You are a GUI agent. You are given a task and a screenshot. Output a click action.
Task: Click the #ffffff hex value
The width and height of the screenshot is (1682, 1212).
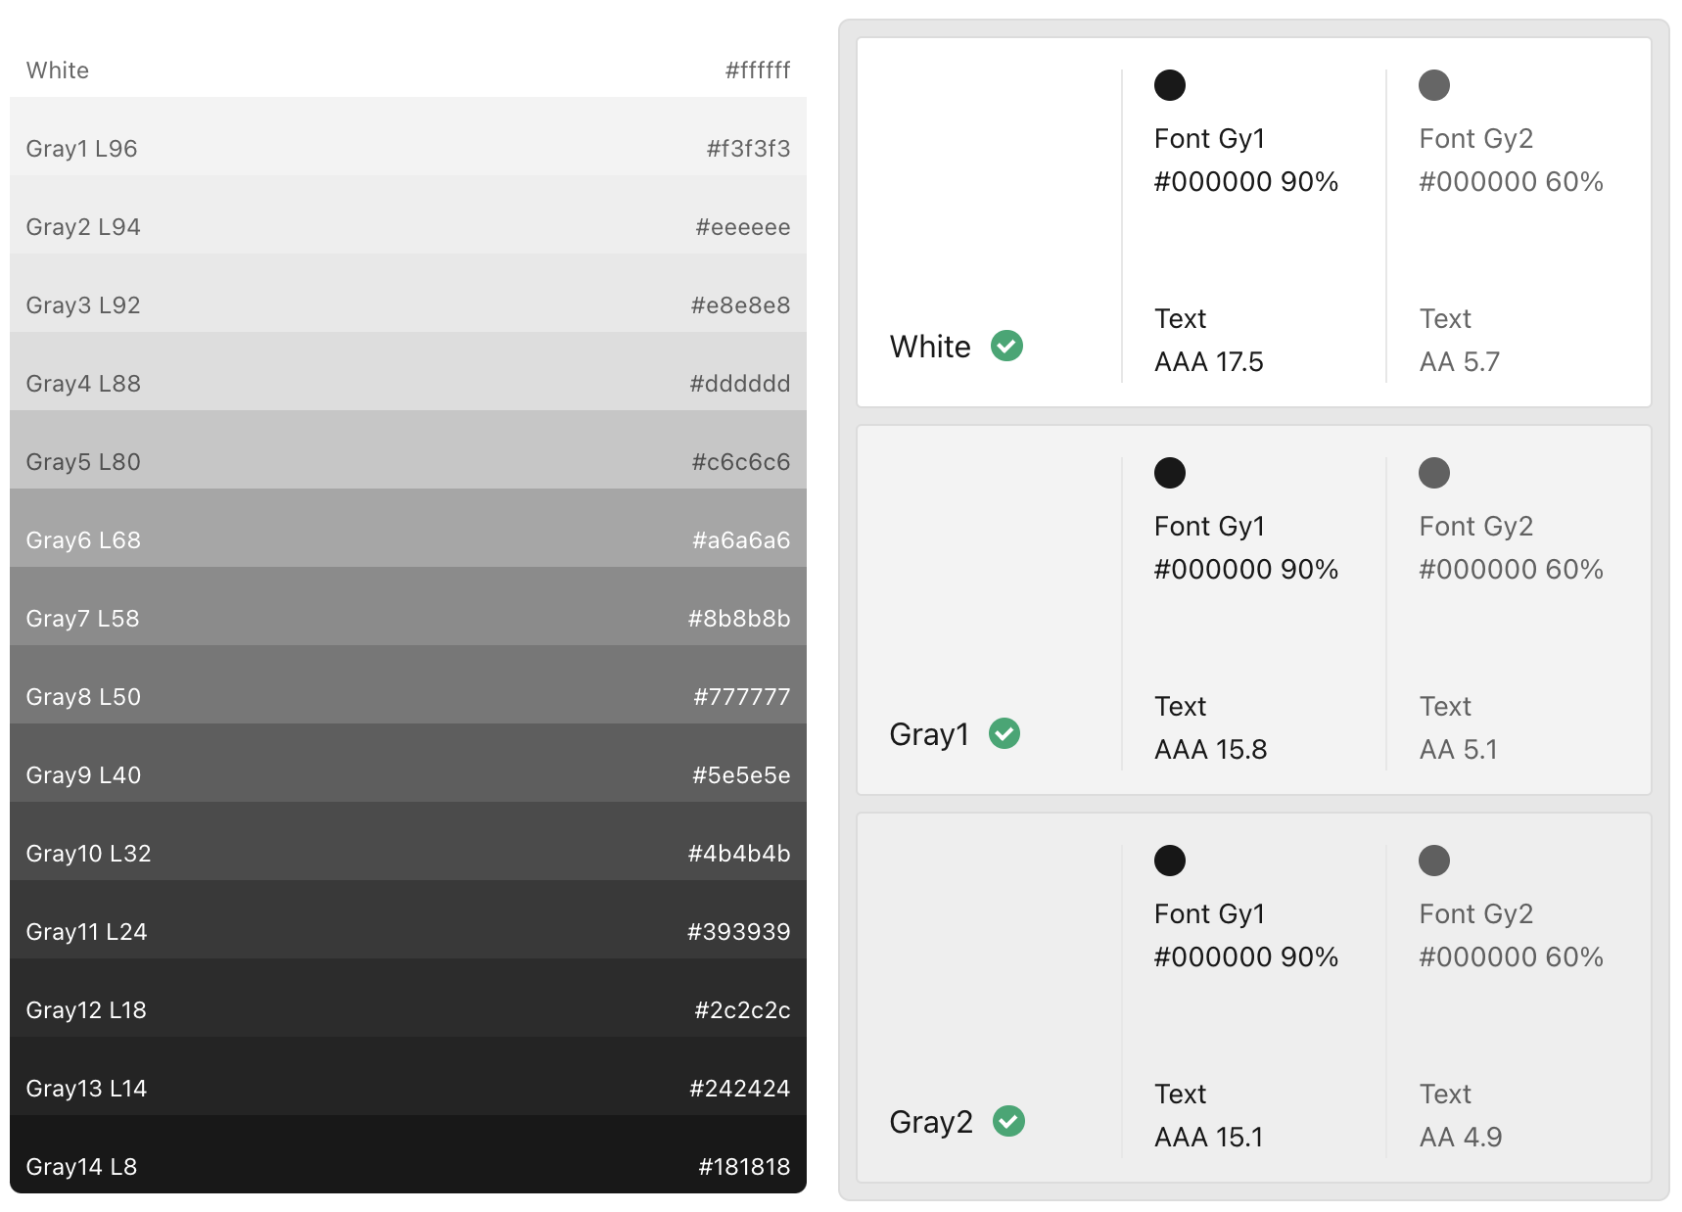[x=758, y=70]
